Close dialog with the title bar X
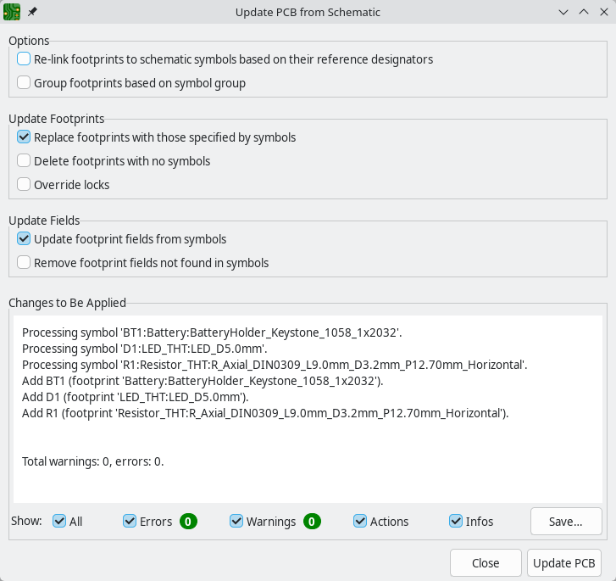 pos(602,12)
